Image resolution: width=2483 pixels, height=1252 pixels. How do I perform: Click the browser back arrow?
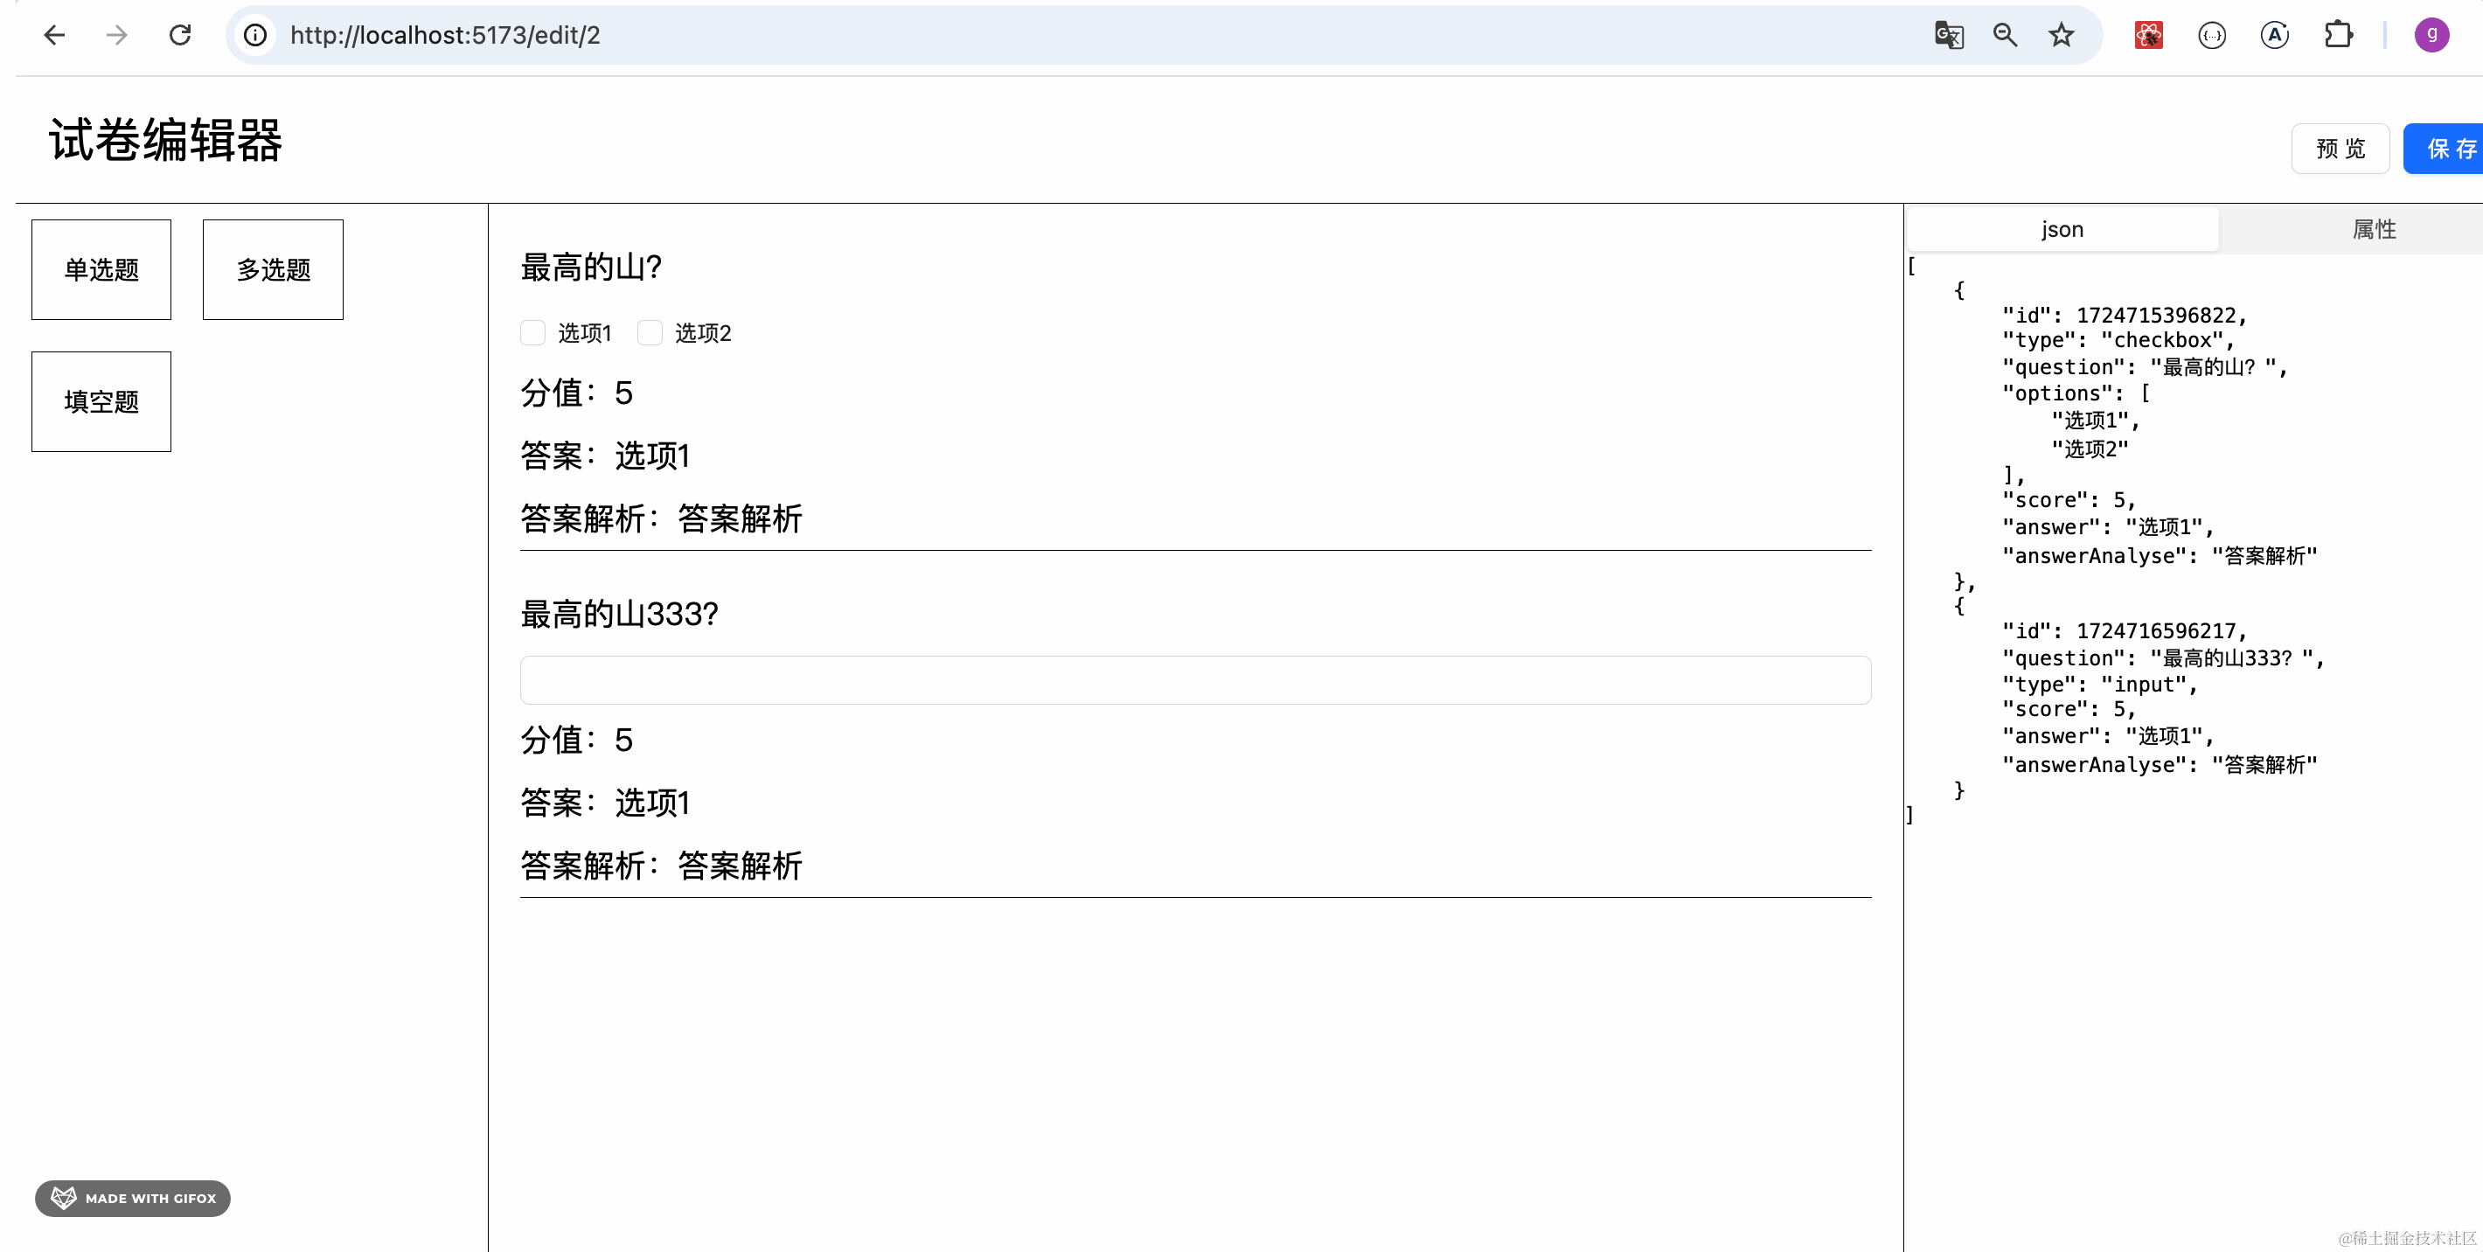pos(55,36)
